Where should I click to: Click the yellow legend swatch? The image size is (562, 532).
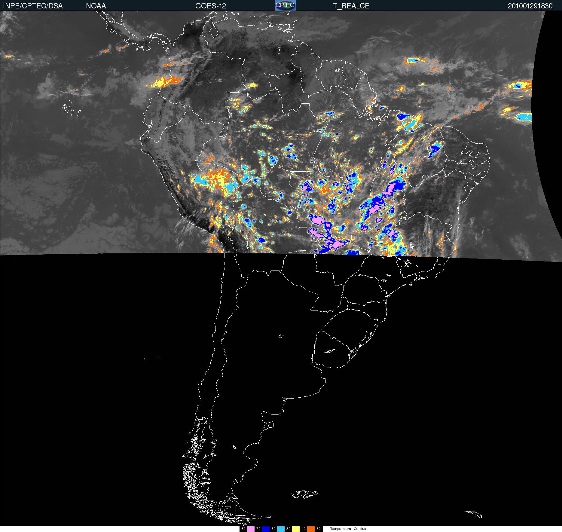click(x=296, y=529)
